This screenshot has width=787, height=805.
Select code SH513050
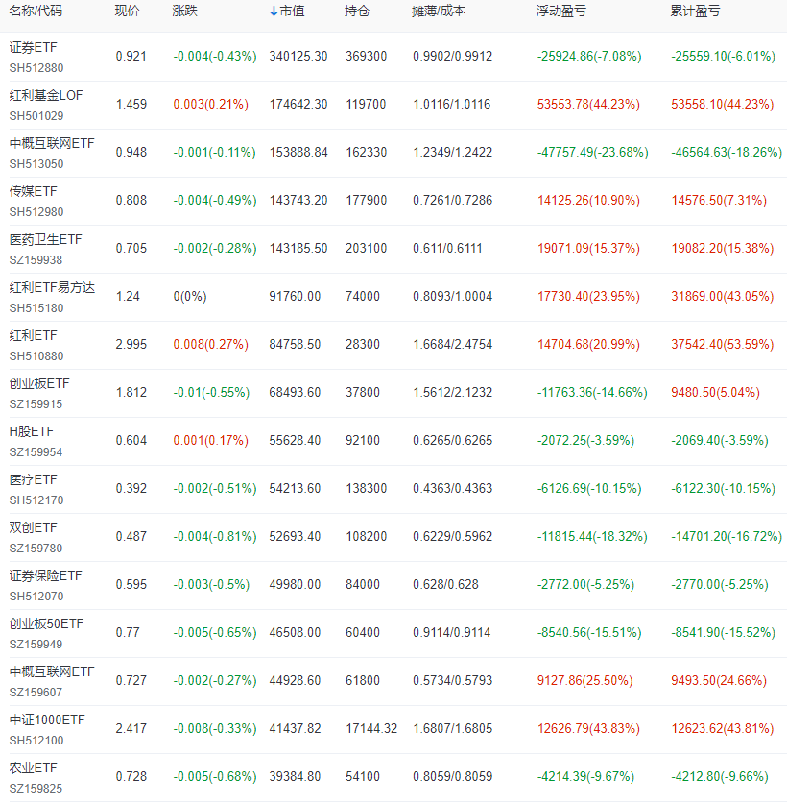tap(36, 163)
